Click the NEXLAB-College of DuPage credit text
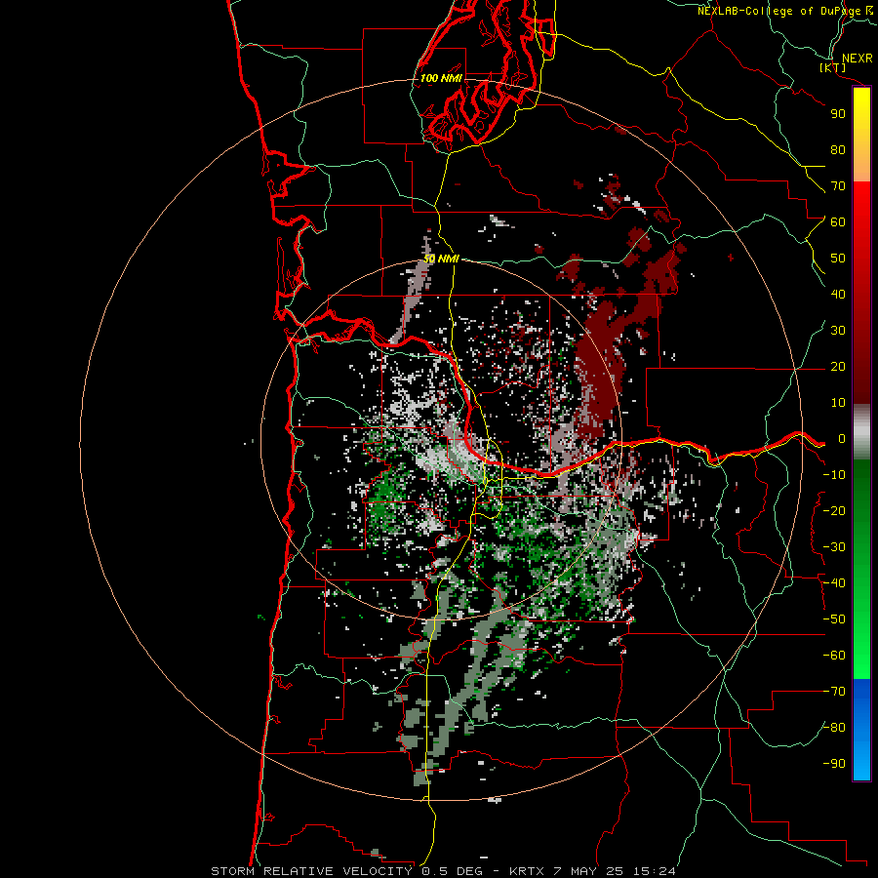 pyautogui.click(x=785, y=11)
